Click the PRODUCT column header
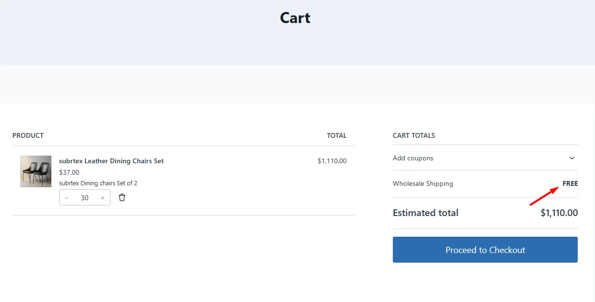Image resolution: width=595 pixels, height=302 pixels. coord(28,135)
